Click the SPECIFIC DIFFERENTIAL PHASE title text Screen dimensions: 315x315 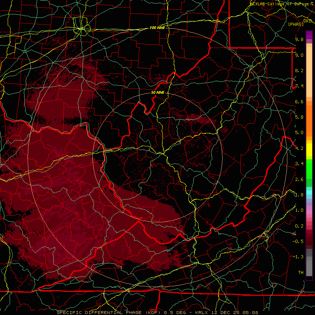99,313
